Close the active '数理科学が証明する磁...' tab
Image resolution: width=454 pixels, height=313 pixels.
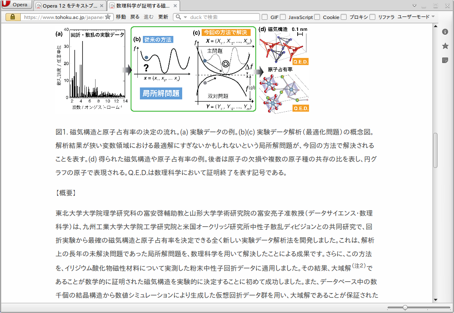coord(174,6)
